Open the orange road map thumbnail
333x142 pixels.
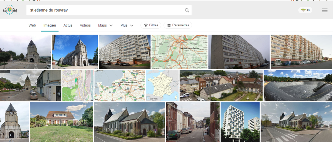pos(180,52)
